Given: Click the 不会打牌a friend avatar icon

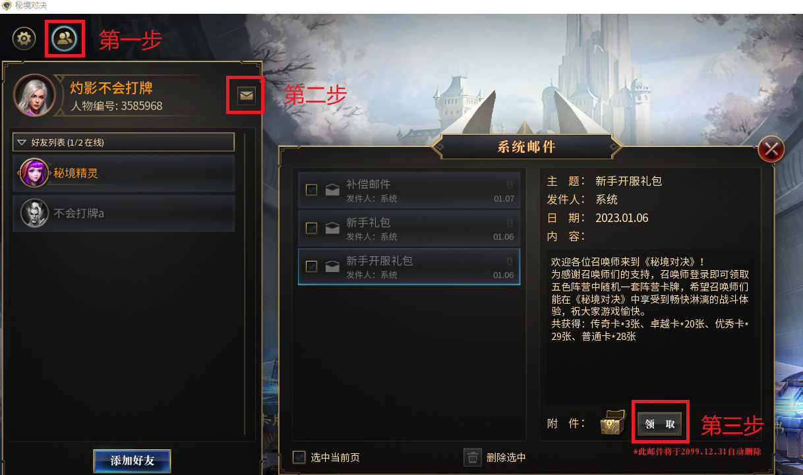Looking at the screenshot, I should pyautogui.click(x=34, y=213).
